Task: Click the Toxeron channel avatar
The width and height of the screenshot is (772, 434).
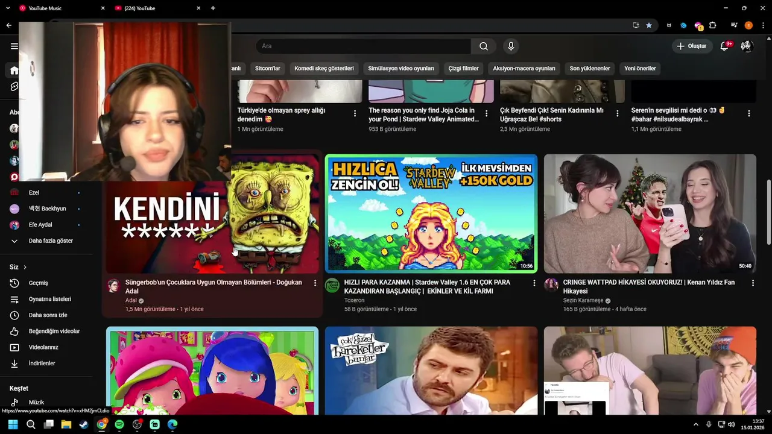Action: pos(332,286)
